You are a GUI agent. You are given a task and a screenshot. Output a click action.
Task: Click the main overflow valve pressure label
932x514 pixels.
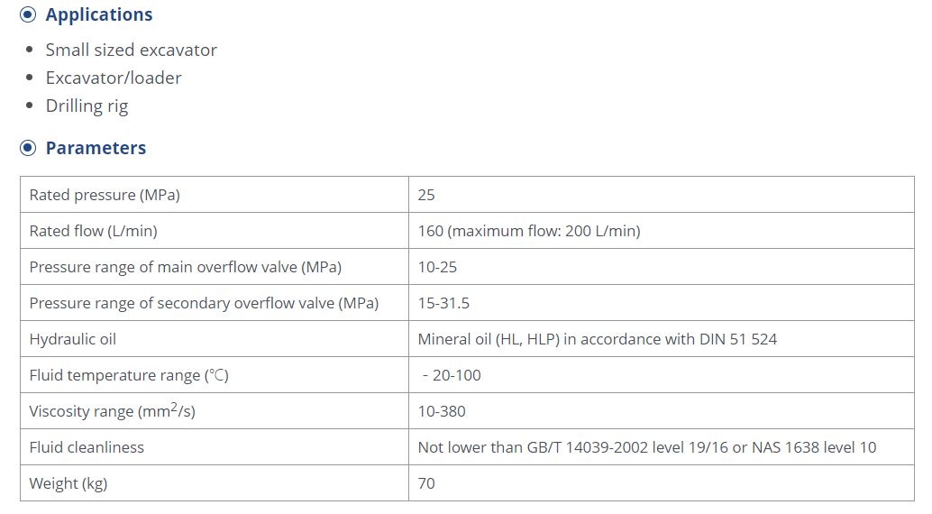click(x=186, y=267)
